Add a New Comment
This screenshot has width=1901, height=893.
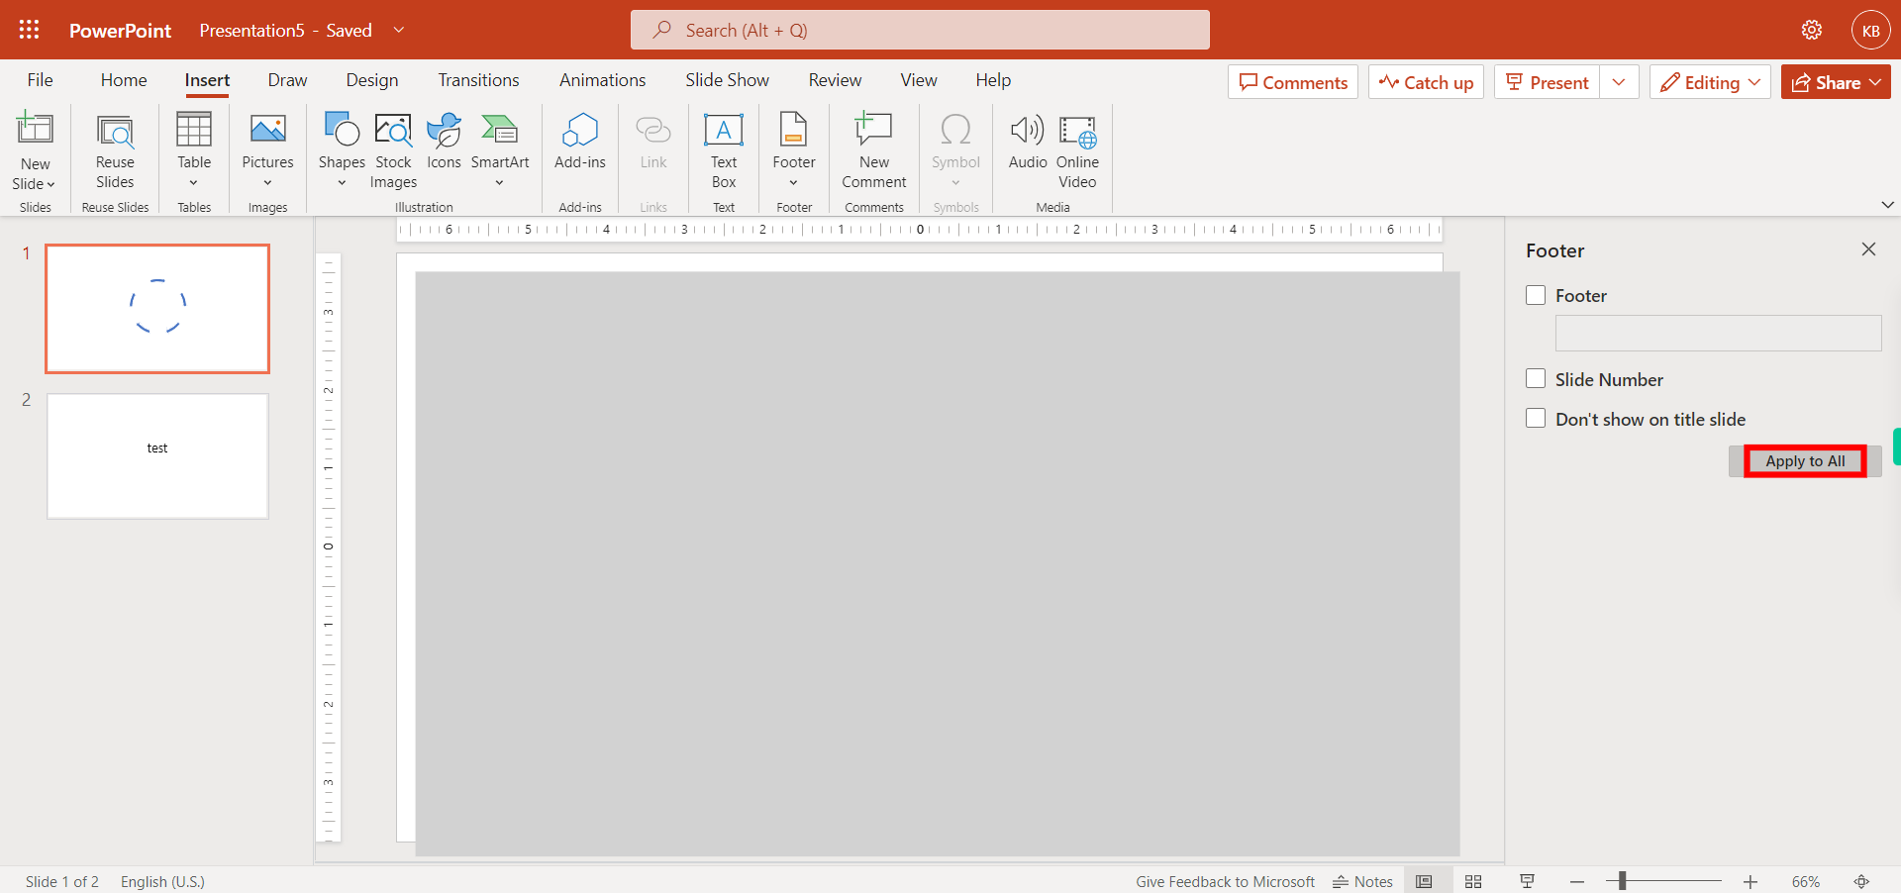click(874, 151)
